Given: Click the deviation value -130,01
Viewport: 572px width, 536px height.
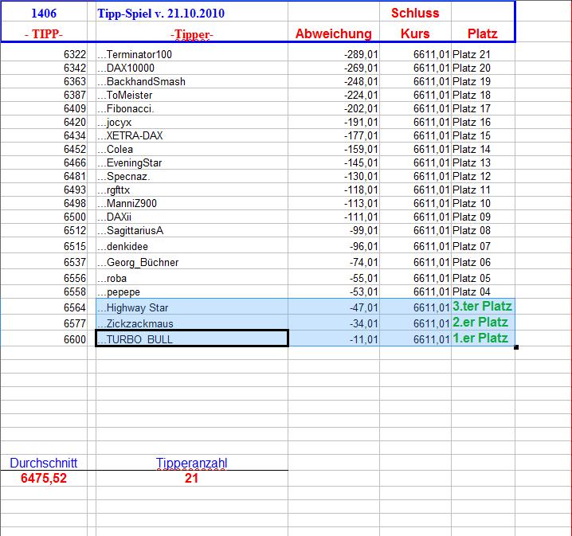Looking at the screenshot, I should [361, 176].
